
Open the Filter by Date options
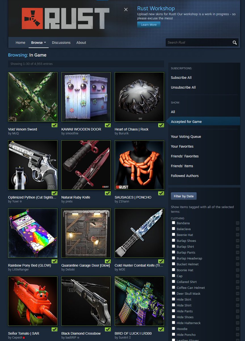pos(184,196)
